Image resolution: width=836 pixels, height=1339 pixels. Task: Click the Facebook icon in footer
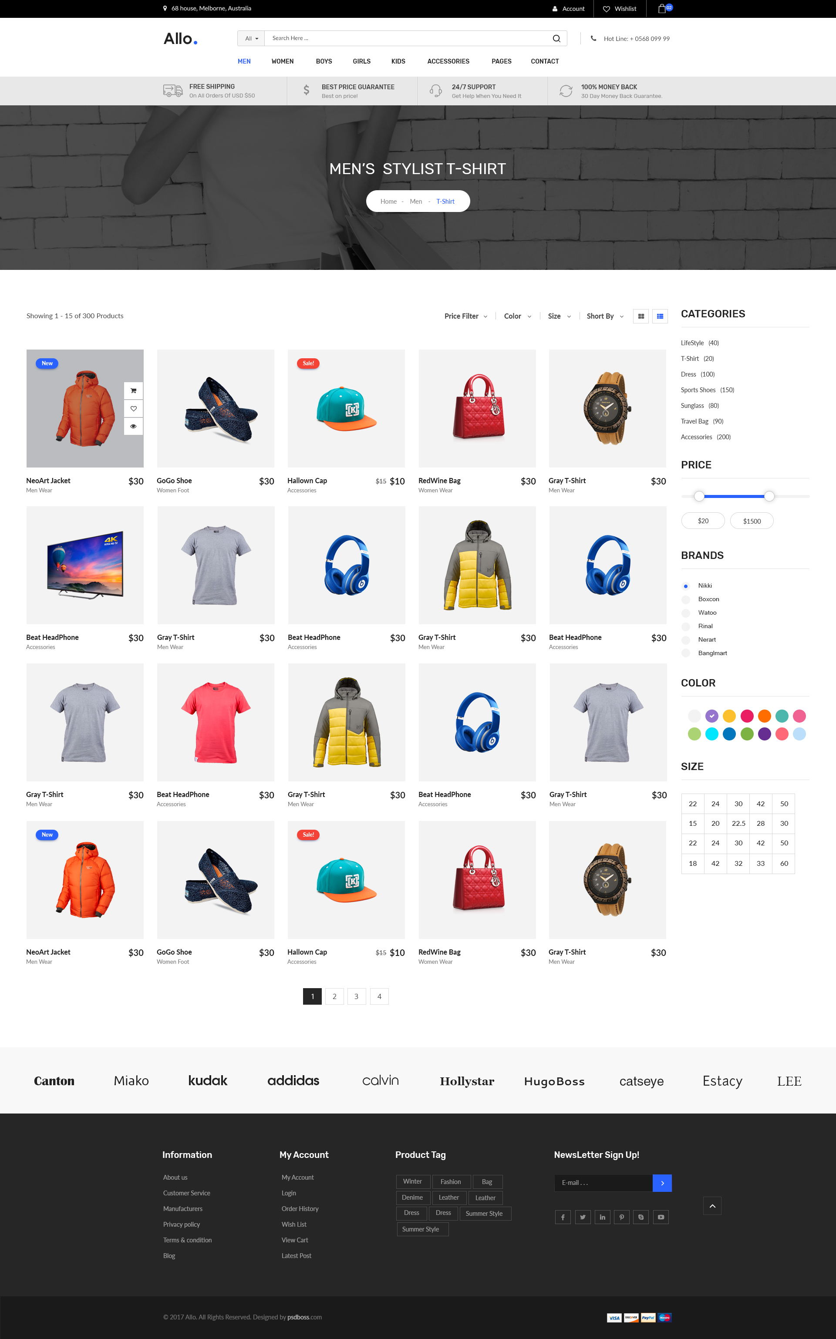(562, 1217)
